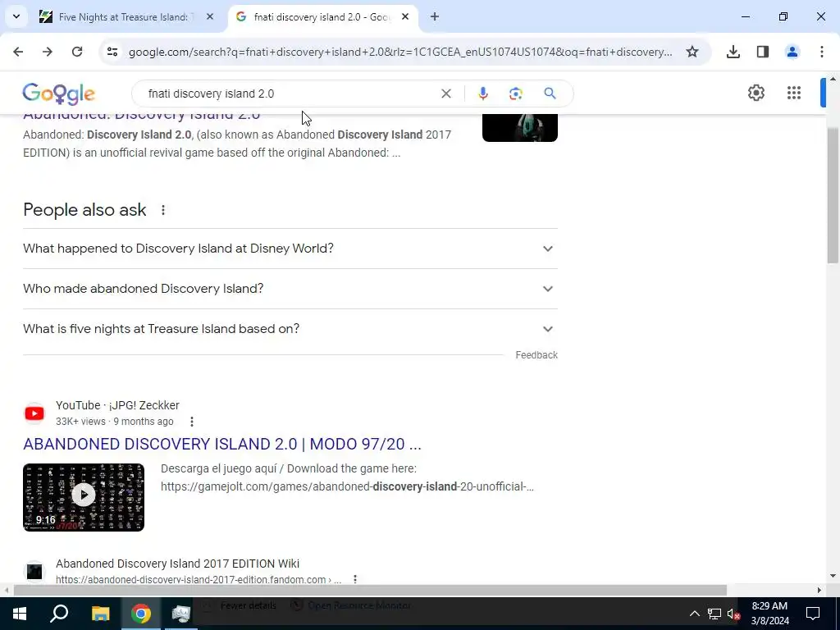The height and width of the screenshot is (630, 840).
Task: Open the Windows Start menu
Action: (20, 614)
